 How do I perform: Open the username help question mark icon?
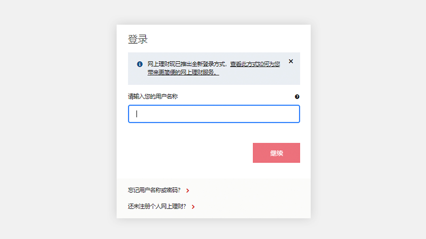tap(297, 97)
